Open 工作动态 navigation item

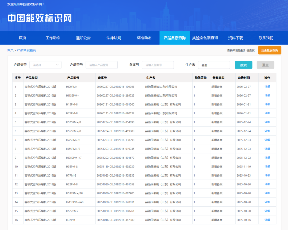pos(53,38)
